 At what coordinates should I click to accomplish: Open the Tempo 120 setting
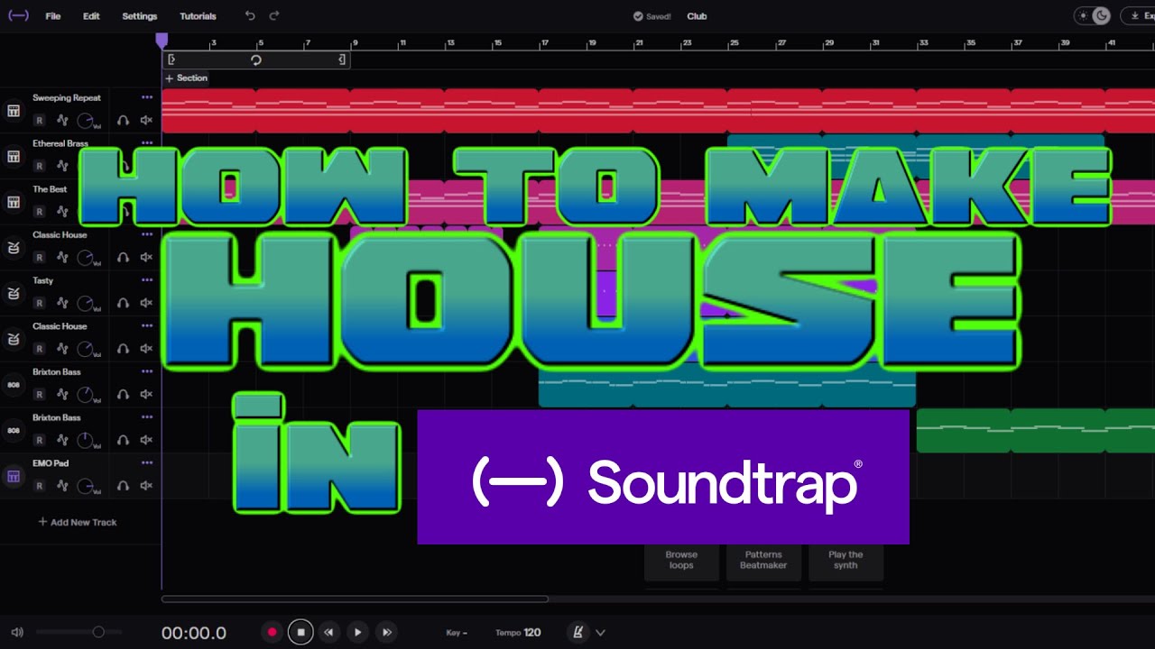(518, 633)
